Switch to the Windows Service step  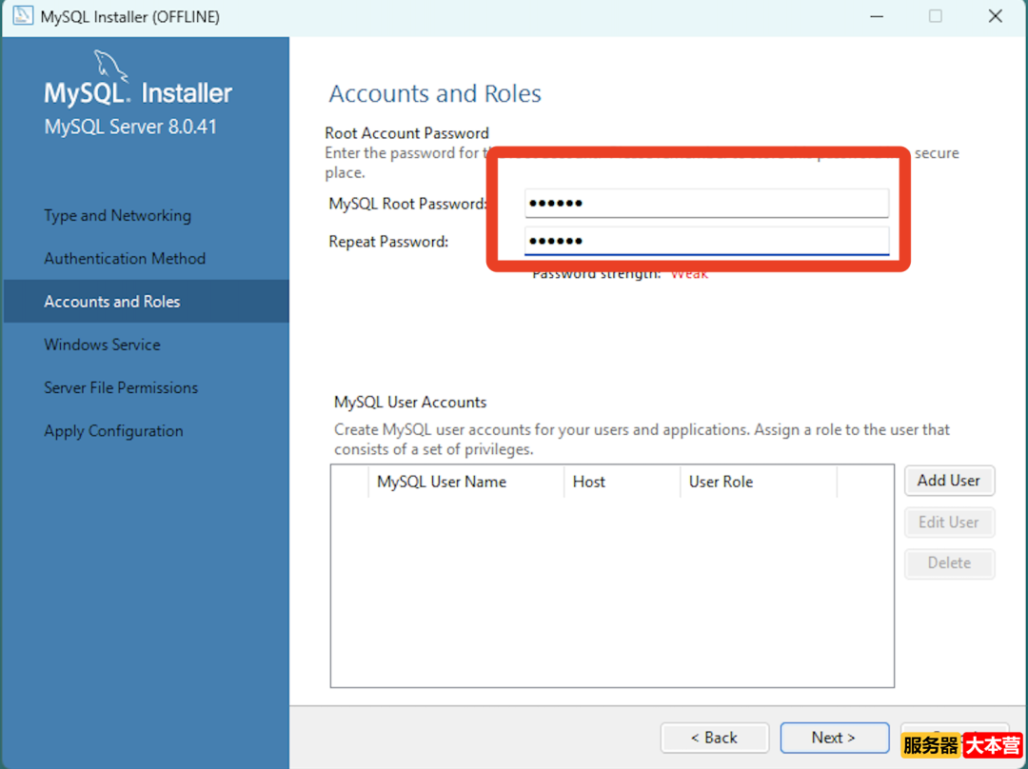coord(102,345)
